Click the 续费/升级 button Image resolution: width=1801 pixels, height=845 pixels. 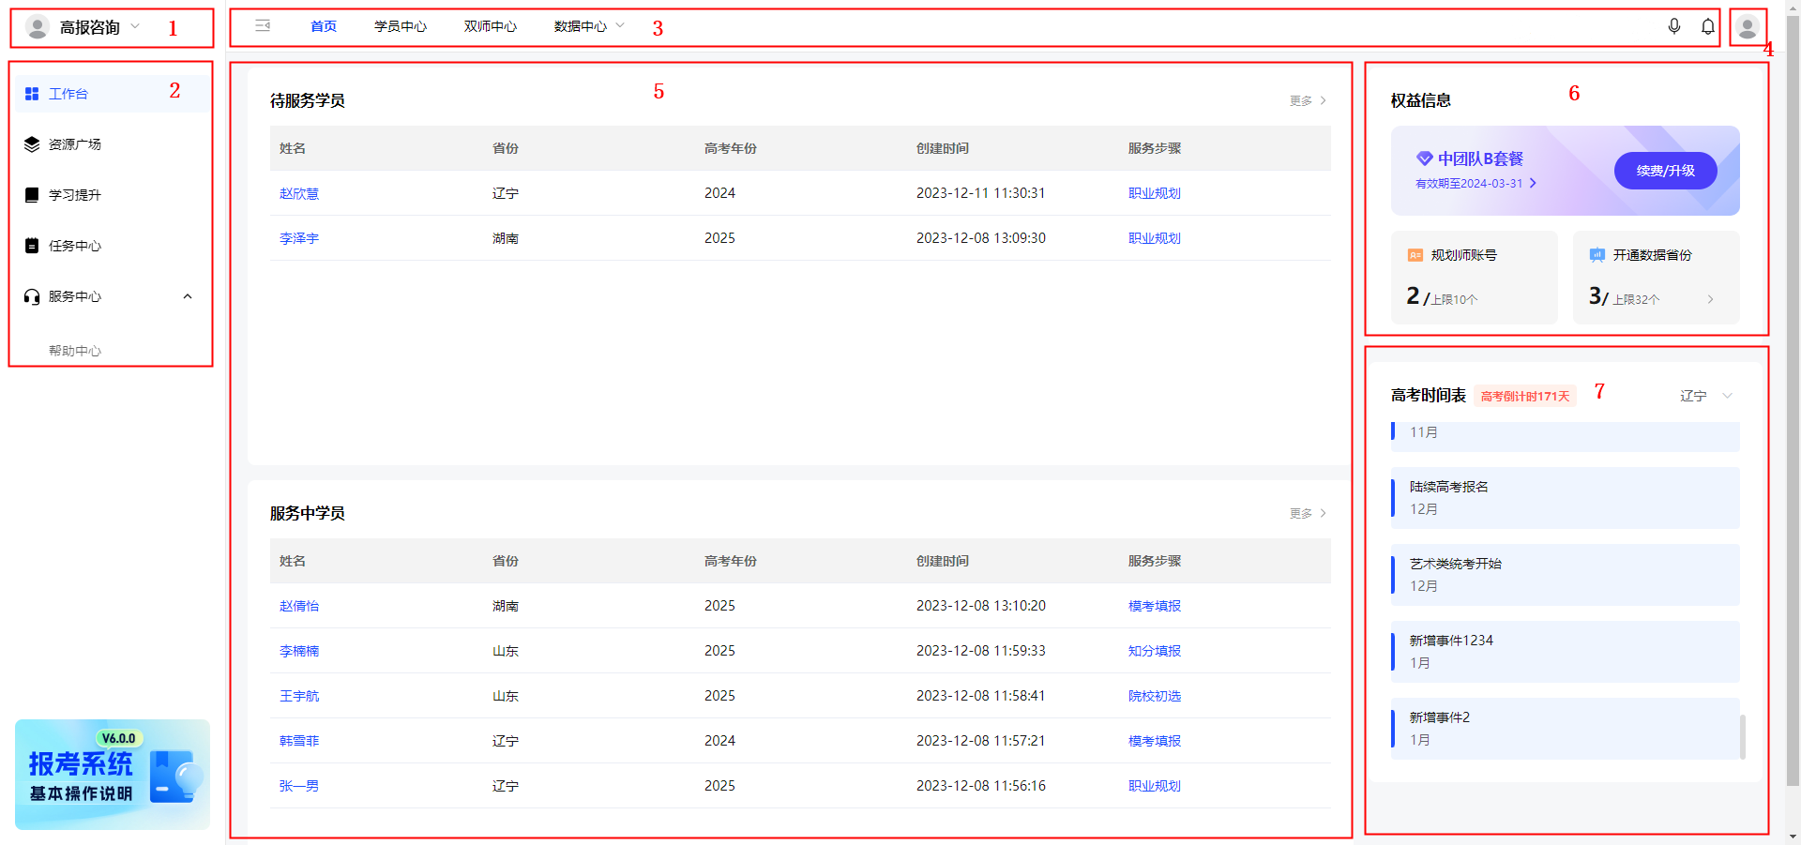point(1665,171)
